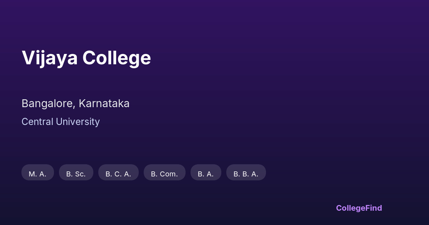Click the Central University type label

[60, 122]
